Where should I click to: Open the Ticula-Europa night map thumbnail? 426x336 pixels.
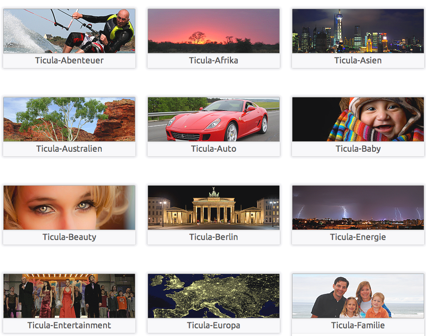coord(214,296)
